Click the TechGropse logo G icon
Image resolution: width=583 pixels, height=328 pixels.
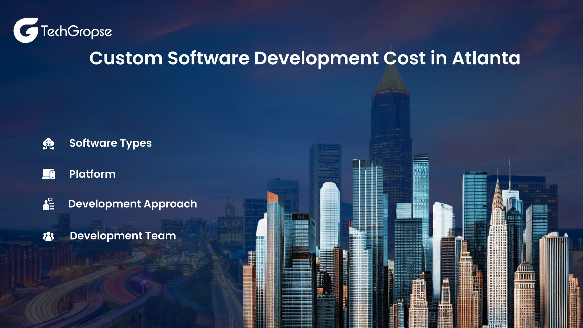tap(26, 29)
